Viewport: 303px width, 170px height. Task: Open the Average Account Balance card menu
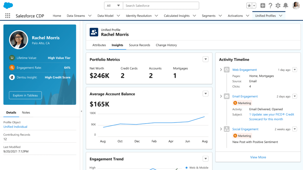(206, 94)
